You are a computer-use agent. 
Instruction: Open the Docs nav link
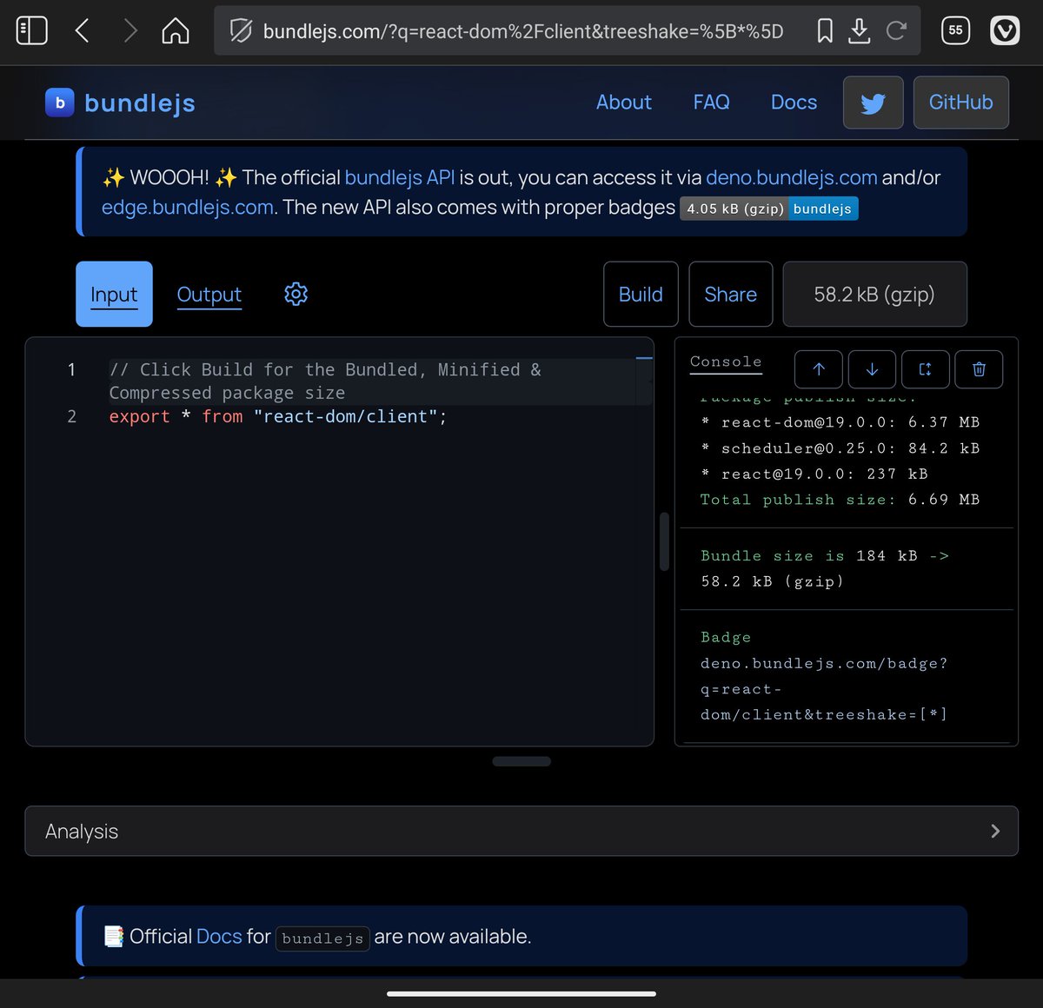point(794,103)
